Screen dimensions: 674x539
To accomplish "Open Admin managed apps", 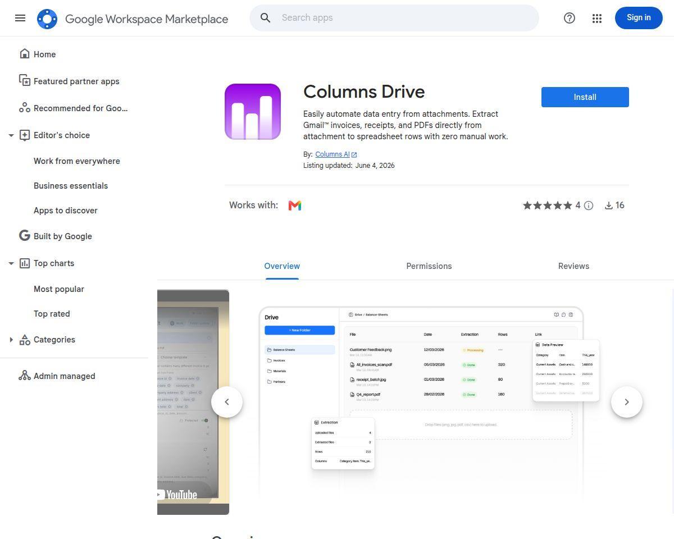I will 65,376.
